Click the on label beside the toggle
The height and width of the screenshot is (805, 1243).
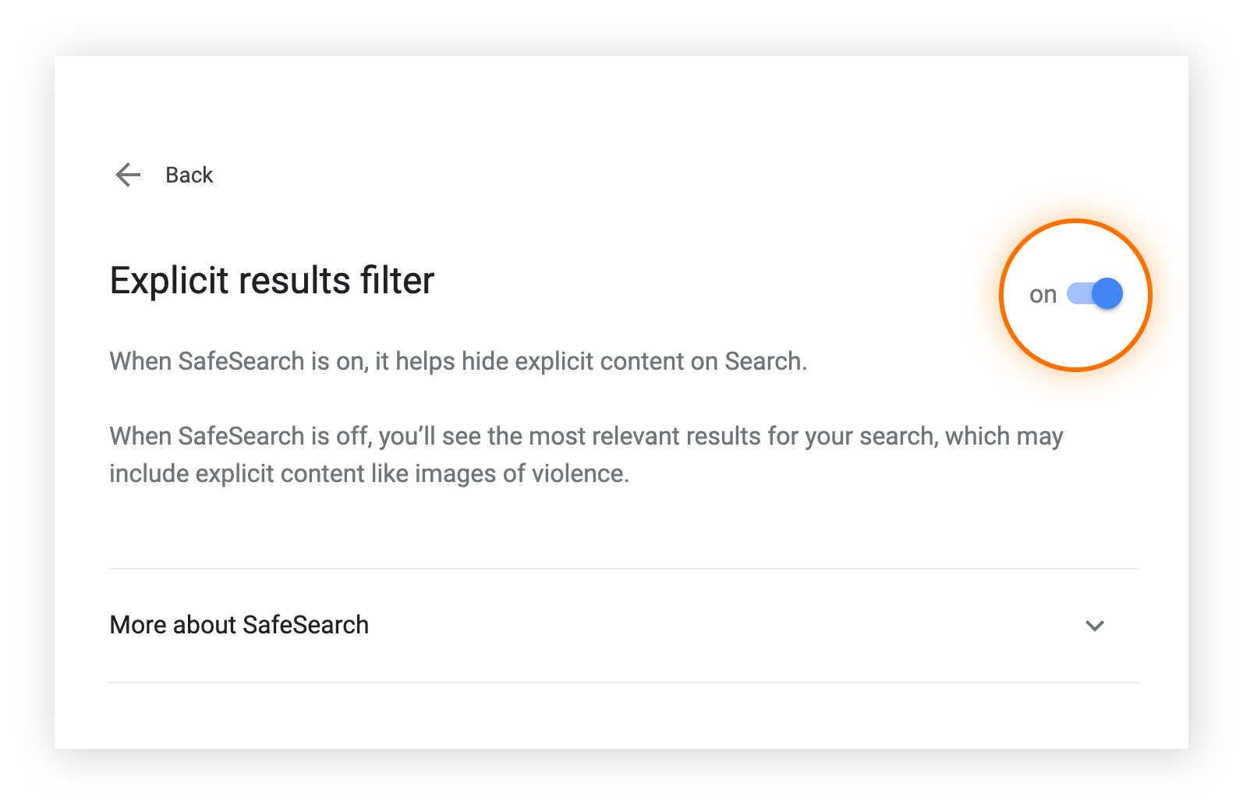[1042, 294]
